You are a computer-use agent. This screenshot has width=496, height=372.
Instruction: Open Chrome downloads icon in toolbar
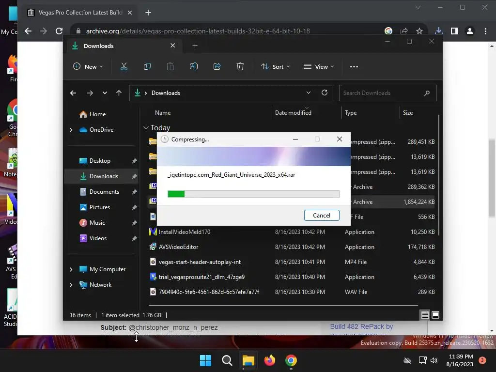pyautogui.click(x=438, y=31)
